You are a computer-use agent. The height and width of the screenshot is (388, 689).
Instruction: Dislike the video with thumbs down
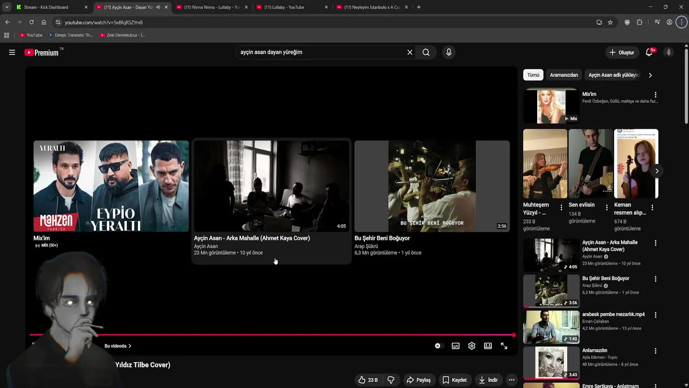(391, 380)
